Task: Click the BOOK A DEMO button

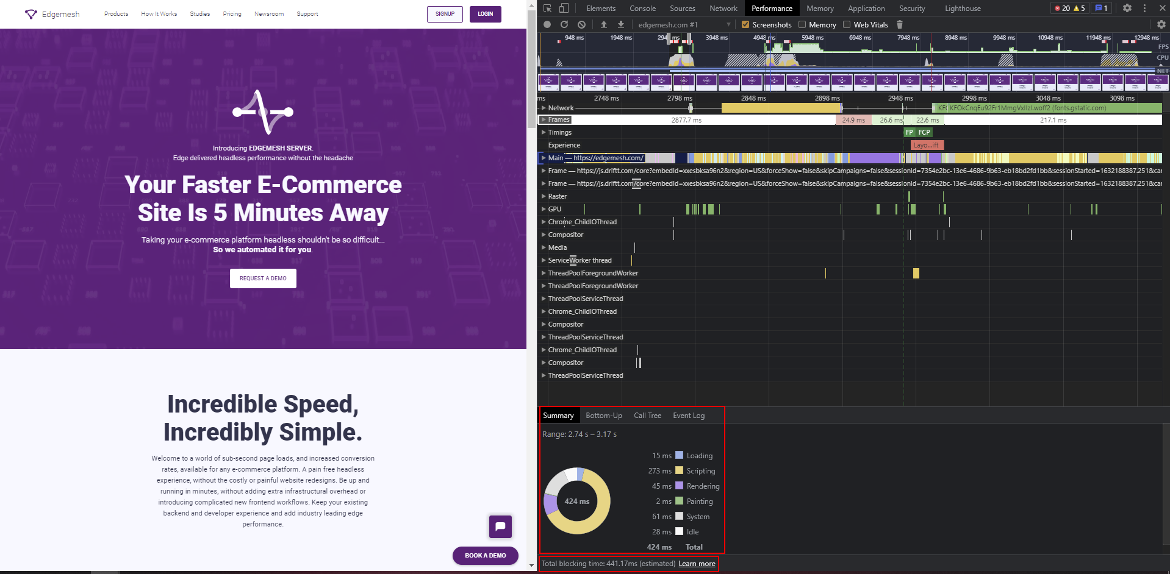Action: 486,556
